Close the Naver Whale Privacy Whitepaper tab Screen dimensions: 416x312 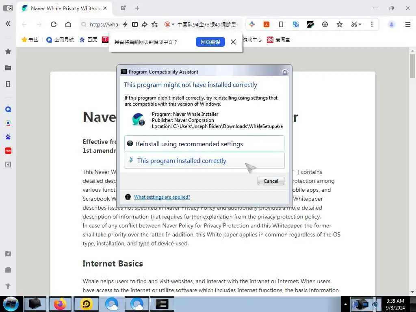click(105, 8)
